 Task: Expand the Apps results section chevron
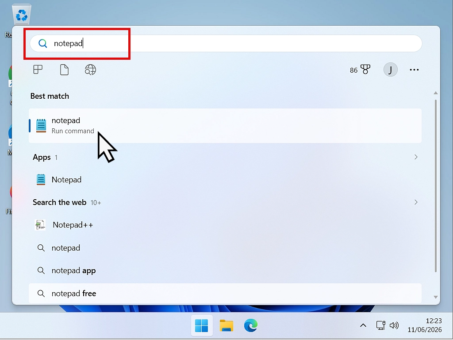click(x=416, y=157)
